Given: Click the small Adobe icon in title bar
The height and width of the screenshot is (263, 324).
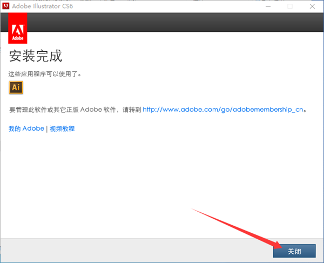Looking at the screenshot, I should [x=6, y=6].
